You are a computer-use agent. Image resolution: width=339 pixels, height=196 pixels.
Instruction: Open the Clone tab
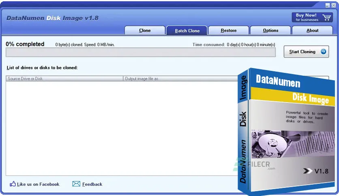pyautogui.click(x=145, y=30)
